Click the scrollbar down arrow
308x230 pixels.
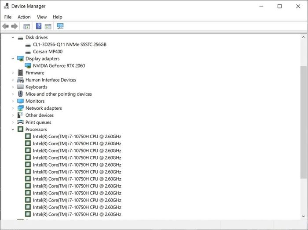(x=304, y=216)
